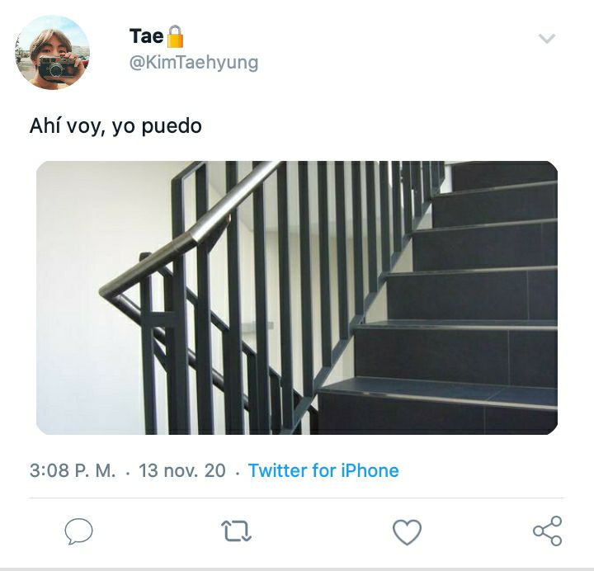Reply to the tweet with the speech bubble icon
This screenshot has height=571, width=594.
pyautogui.click(x=79, y=531)
